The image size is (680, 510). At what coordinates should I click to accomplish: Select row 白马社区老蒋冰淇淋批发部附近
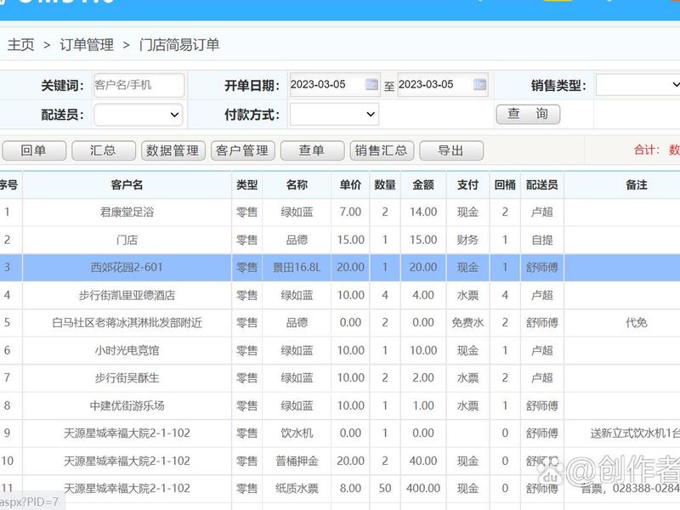click(340, 323)
